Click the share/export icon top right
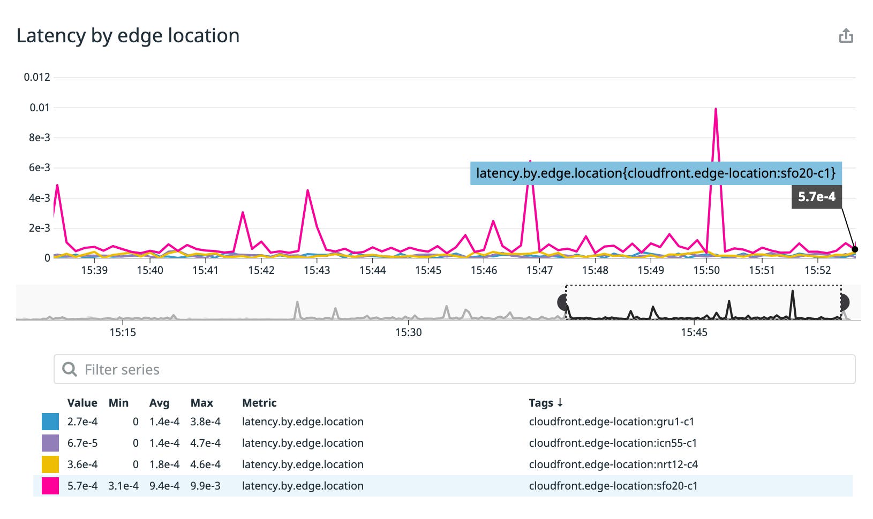Viewport: 873px width, 519px height. [x=847, y=35]
